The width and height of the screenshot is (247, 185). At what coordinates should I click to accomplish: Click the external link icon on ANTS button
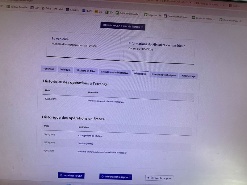pyautogui.click(x=142, y=27)
